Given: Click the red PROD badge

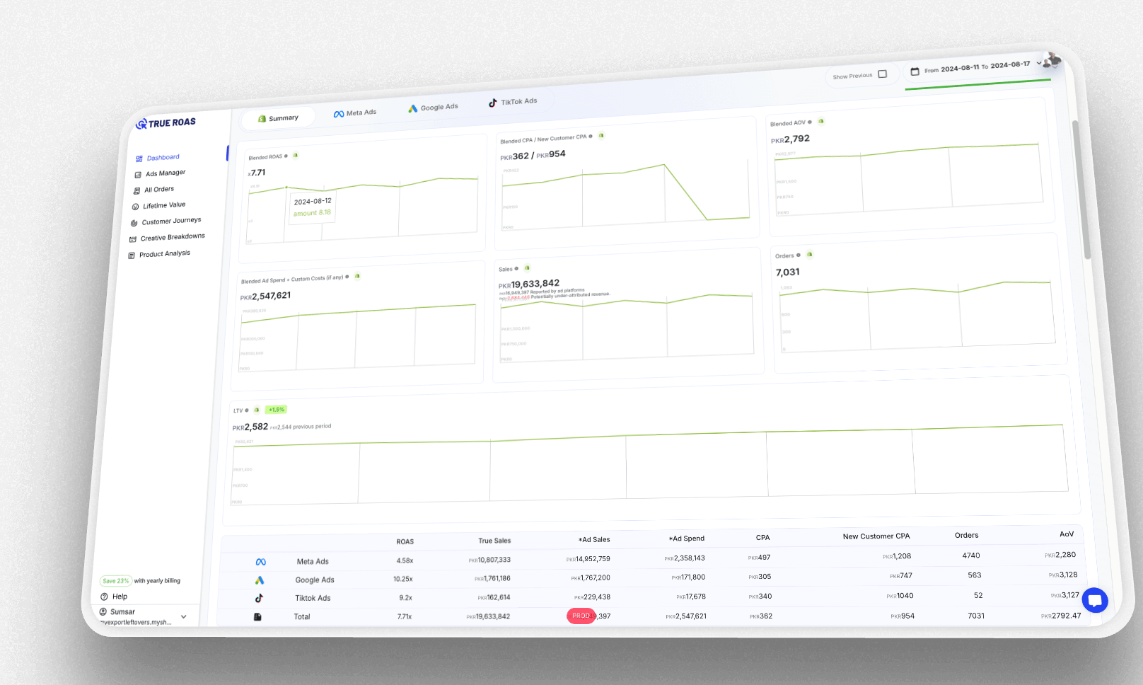Looking at the screenshot, I should point(581,616).
